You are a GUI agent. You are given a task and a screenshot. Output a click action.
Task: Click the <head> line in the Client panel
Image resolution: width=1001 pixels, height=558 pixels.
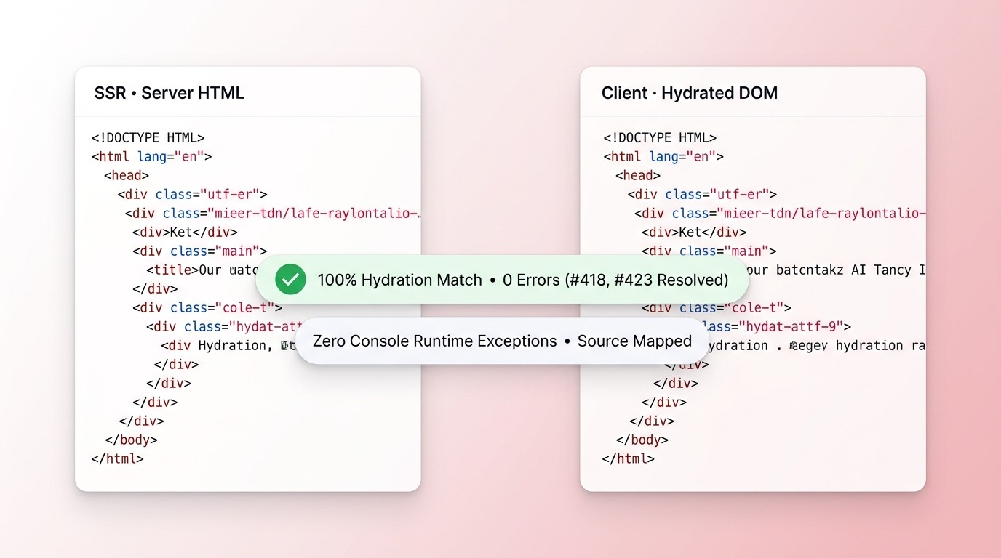(638, 175)
